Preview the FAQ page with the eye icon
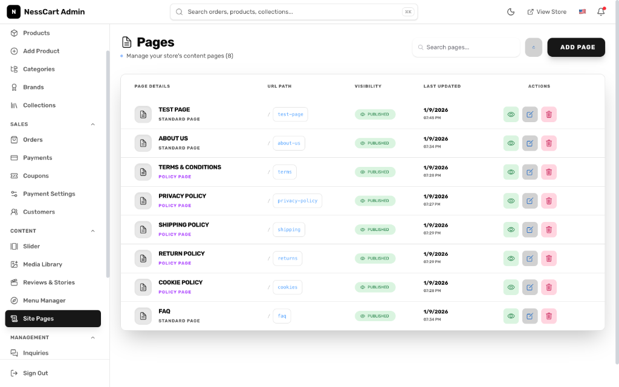The width and height of the screenshot is (619, 387). 511,316
